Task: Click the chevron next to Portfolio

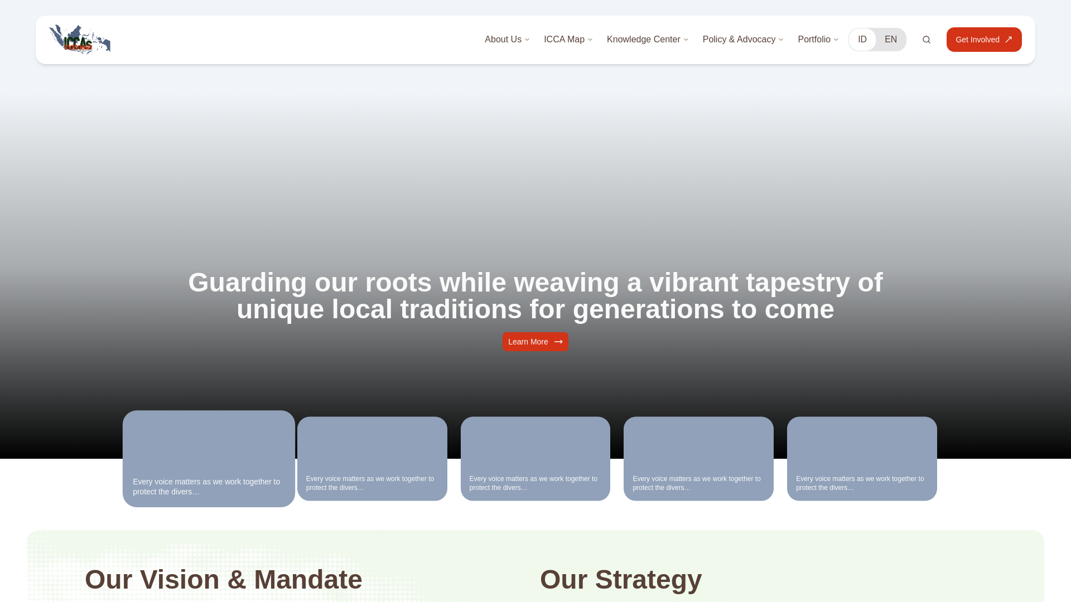Action: point(836,40)
